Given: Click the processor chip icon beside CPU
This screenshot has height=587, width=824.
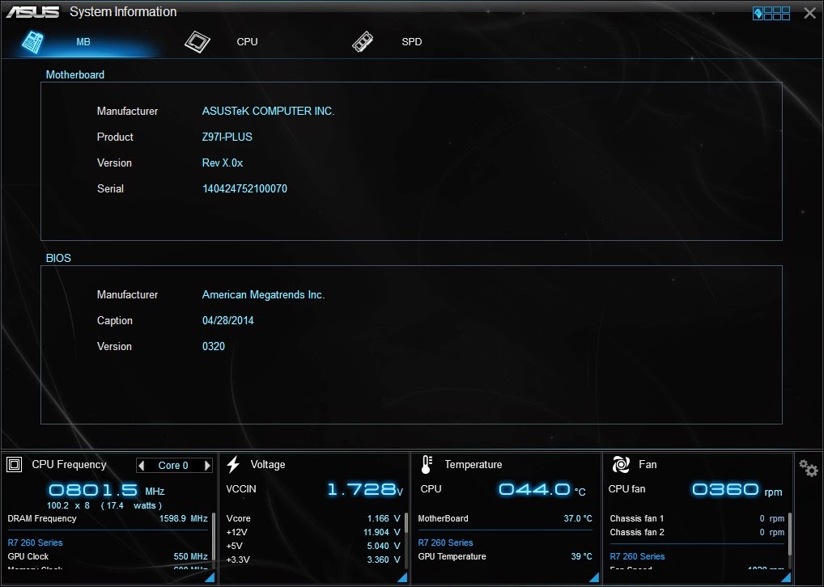Looking at the screenshot, I should pos(197,42).
